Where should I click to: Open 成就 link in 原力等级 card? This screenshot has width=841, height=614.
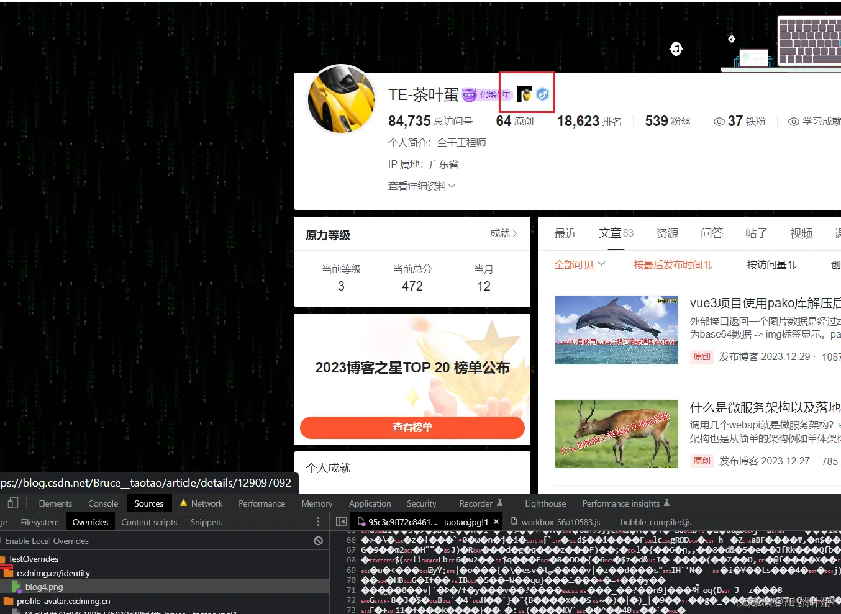[x=503, y=233]
